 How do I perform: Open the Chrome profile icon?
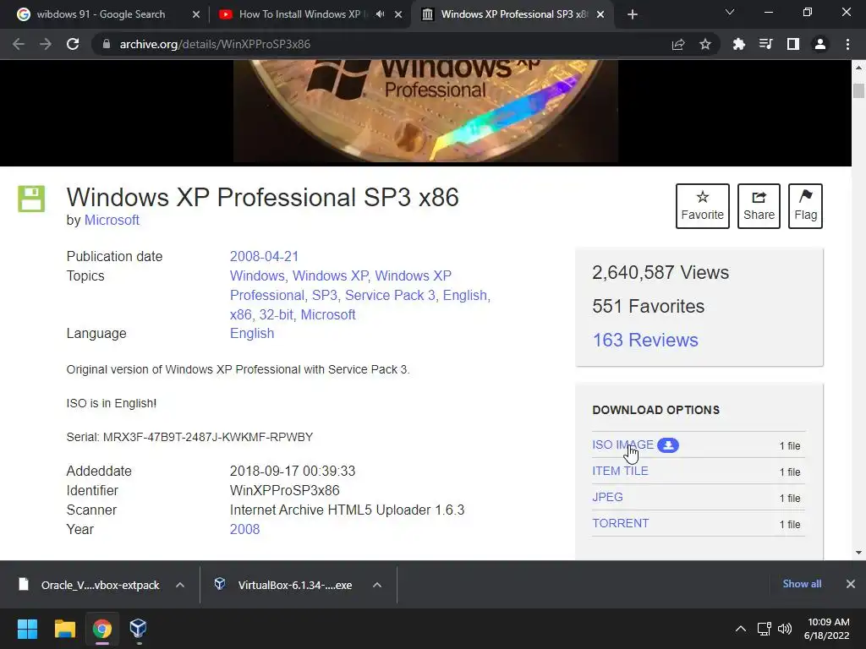[820, 44]
